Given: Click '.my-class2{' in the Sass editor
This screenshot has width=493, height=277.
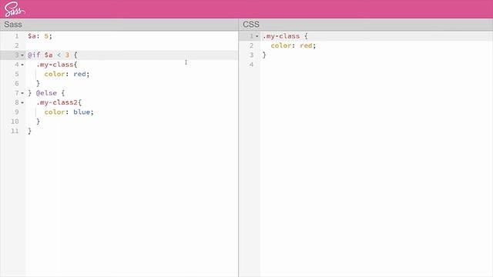Looking at the screenshot, I should tap(59, 102).
